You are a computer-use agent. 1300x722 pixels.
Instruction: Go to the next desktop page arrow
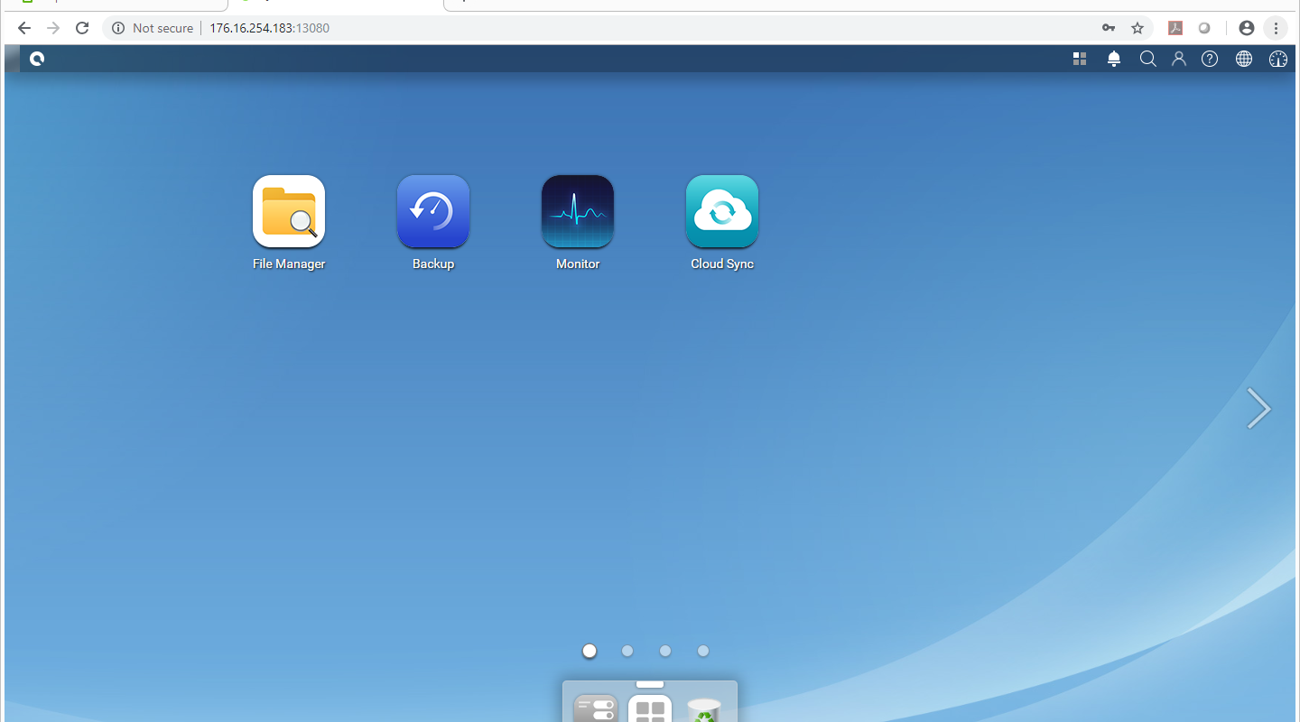[1258, 408]
